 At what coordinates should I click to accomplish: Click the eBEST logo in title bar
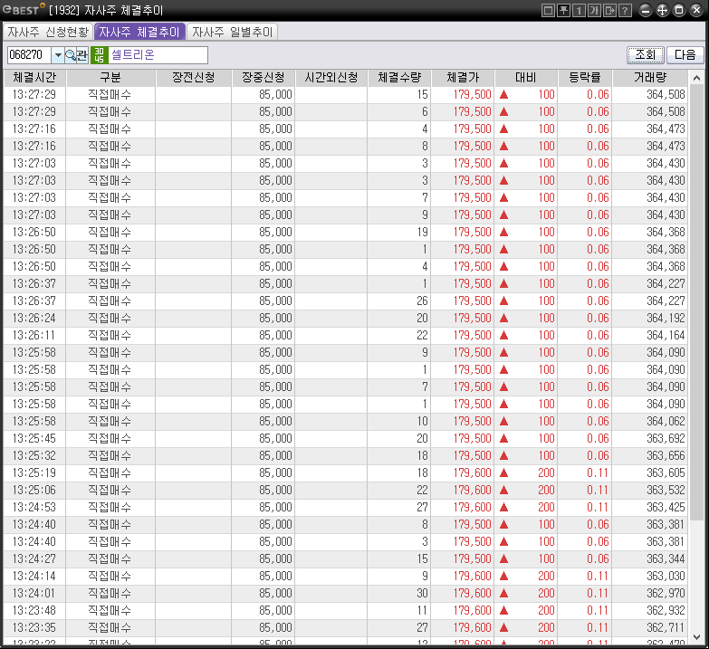coord(24,9)
